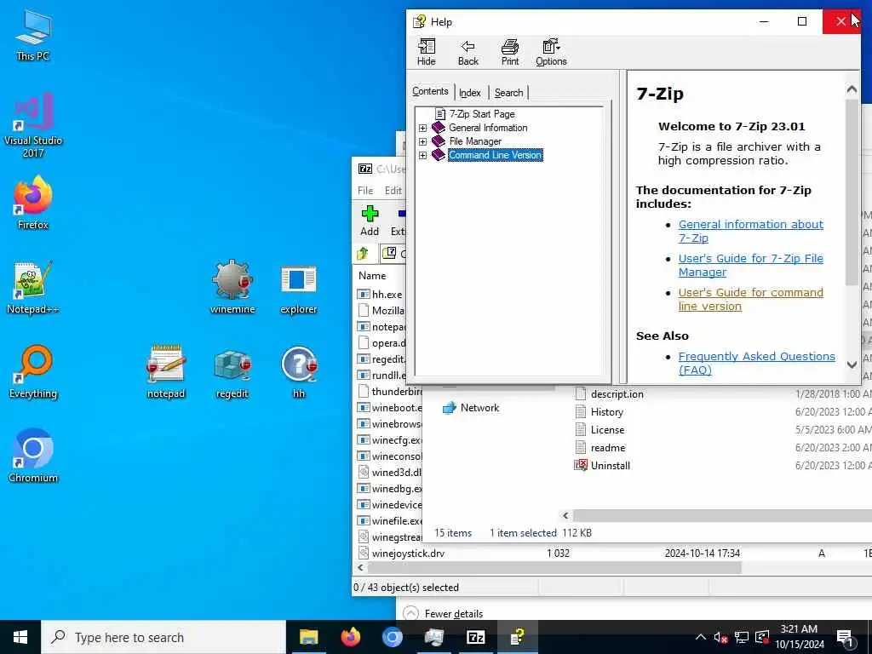Click the Name column header in 7-Zip

pyautogui.click(x=372, y=276)
